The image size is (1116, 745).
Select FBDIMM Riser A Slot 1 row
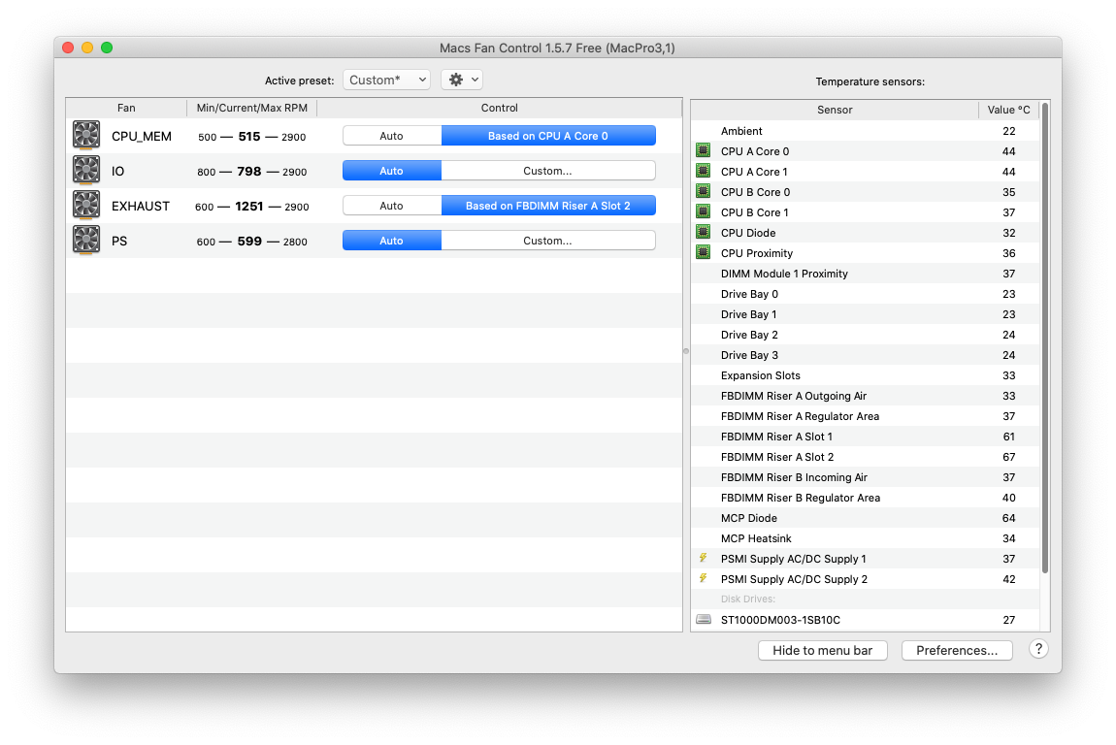pos(865,437)
